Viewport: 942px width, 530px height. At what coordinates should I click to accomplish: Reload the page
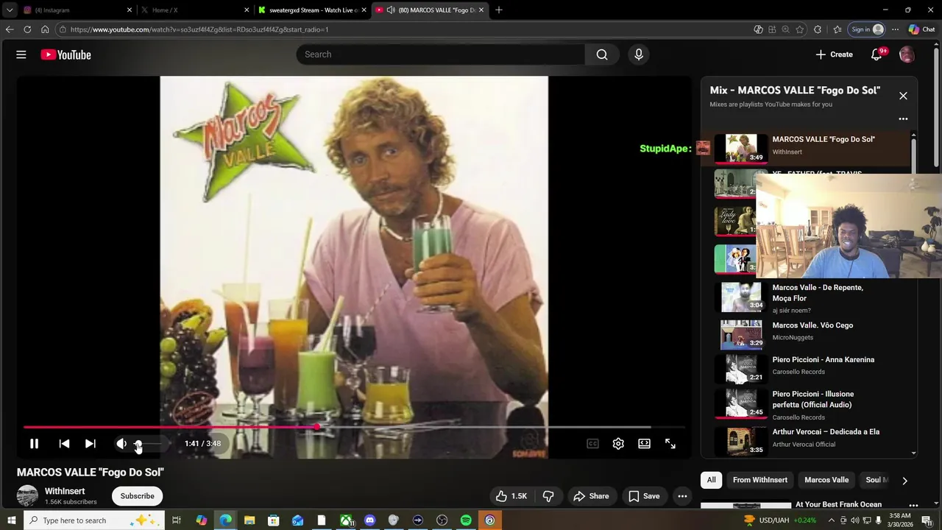pyautogui.click(x=27, y=29)
